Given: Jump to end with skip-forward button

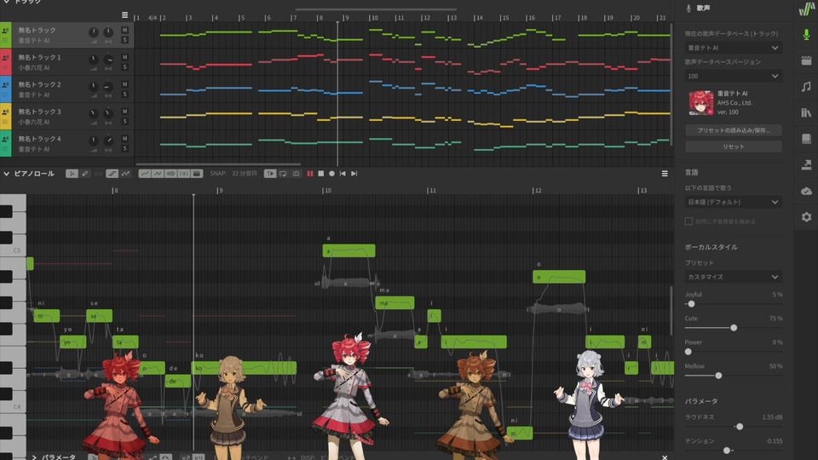Looking at the screenshot, I should [x=354, y=174].
